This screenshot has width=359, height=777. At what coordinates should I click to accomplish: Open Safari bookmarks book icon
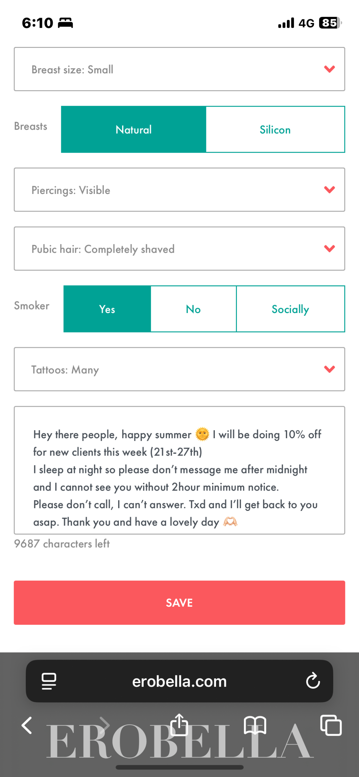255,725
